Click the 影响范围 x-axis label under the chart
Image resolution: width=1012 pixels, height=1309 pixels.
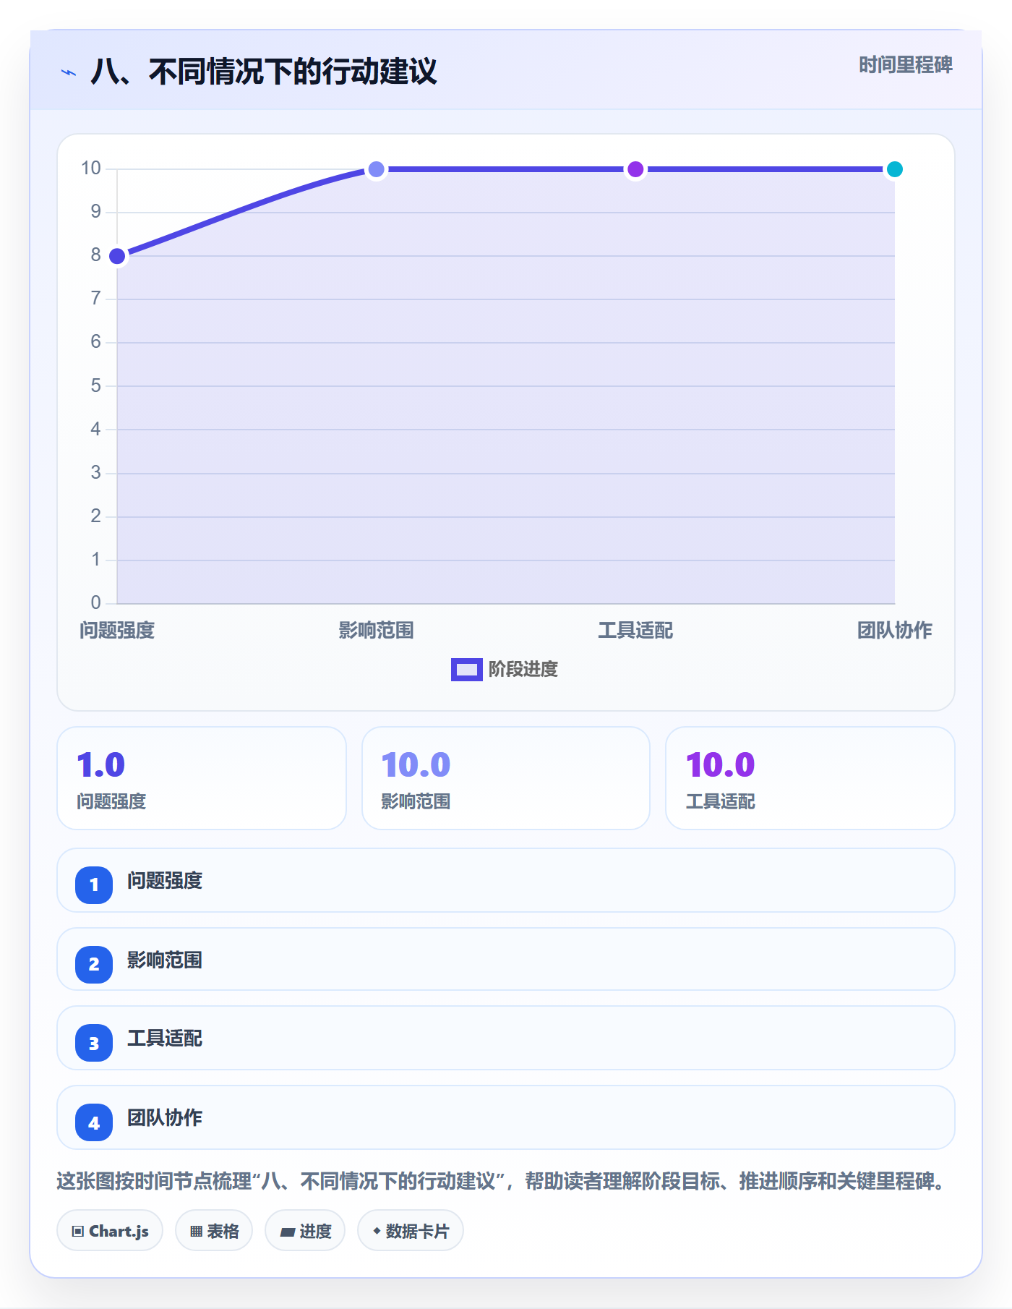click(x=377, y=631)
